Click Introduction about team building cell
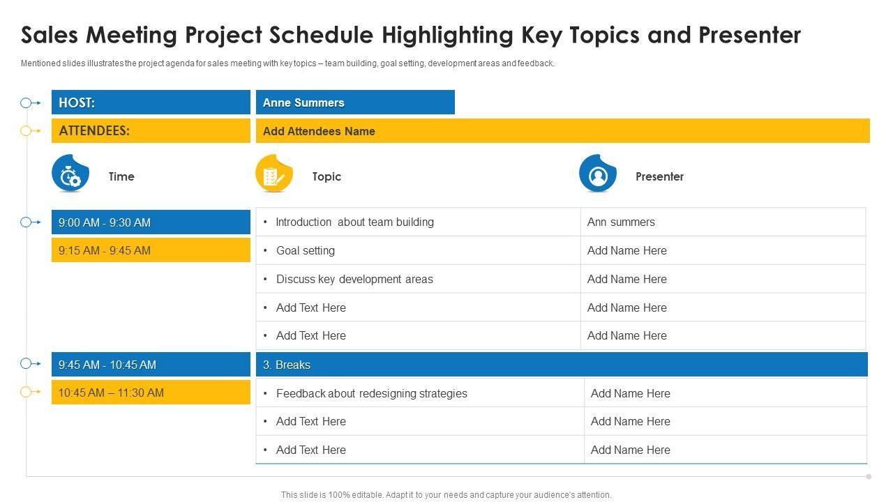 pos(418,222)
